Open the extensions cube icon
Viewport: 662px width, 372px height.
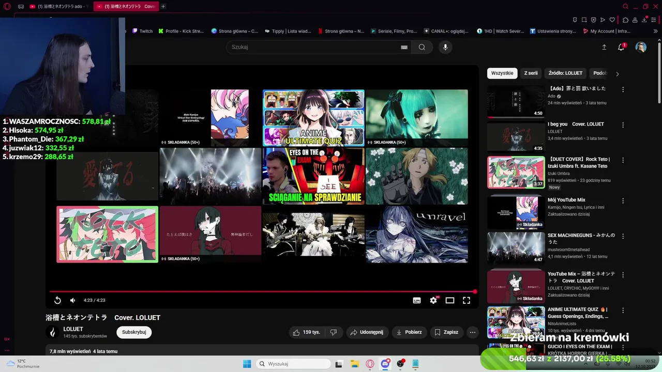(625, 20)
